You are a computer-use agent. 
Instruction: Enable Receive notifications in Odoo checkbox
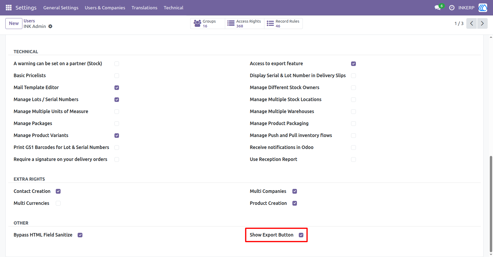click(353, 147)
